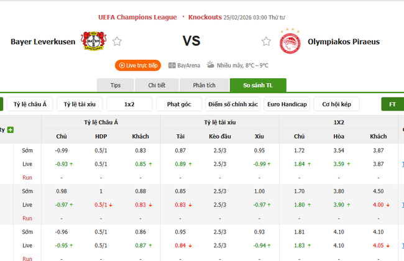404x261 pixels.
Task: Show the Tỷ lệ tài xỉu odds
Action: tap(80, 104)
